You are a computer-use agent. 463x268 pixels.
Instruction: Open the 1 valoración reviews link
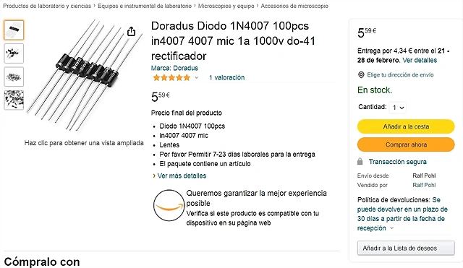[226, 77]
